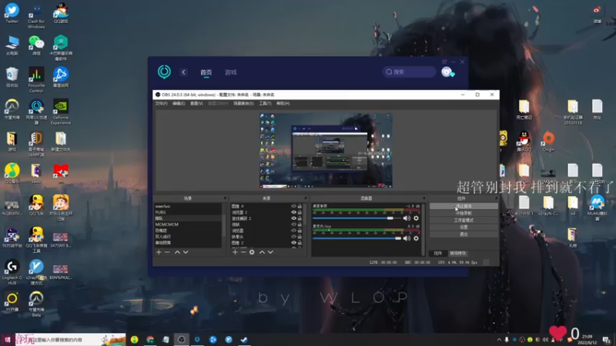Open the 场景集合(S) menu in OBS

pos(243,104)
